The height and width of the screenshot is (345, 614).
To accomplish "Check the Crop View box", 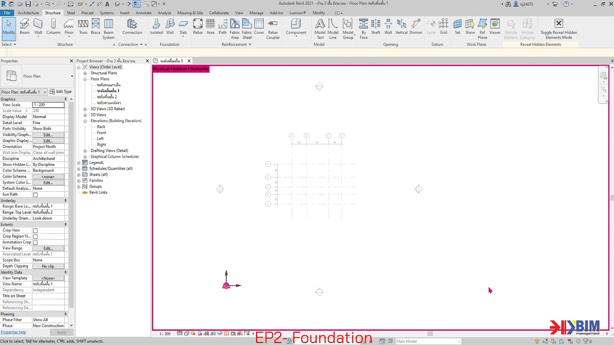I will 35,230.
